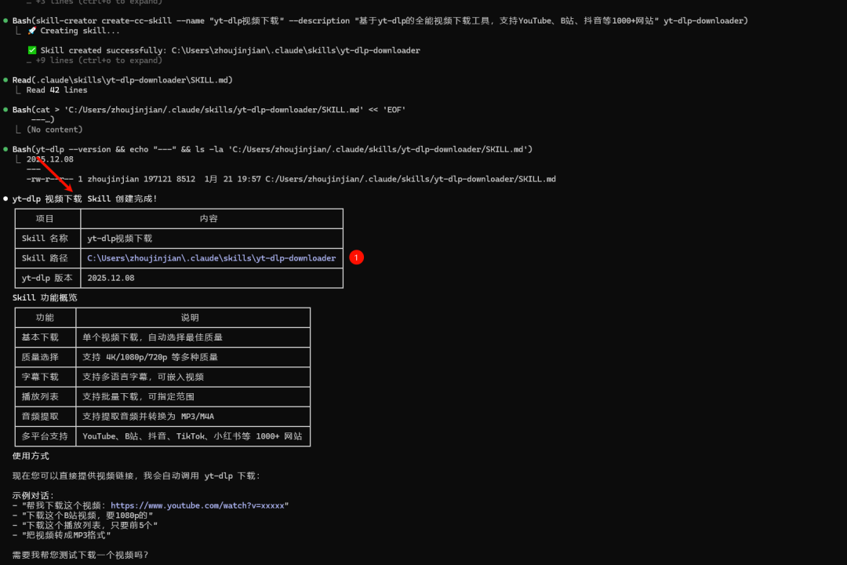Click the 'Skill 路径' row label

45,258
